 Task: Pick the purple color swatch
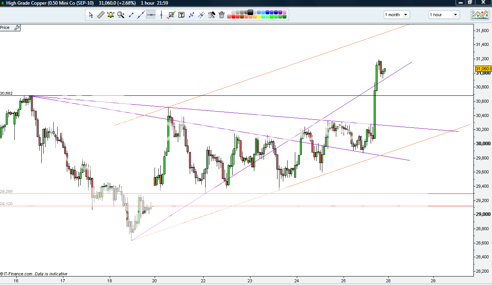click(x=280, y=12)
